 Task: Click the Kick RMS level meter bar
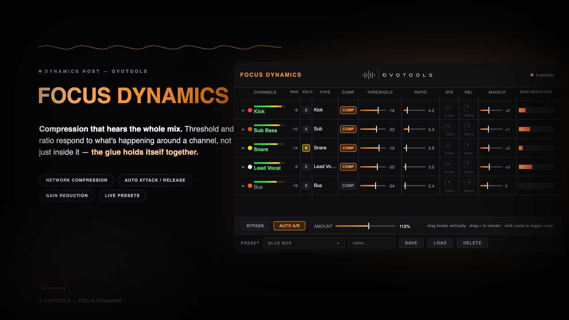(269, 106)
